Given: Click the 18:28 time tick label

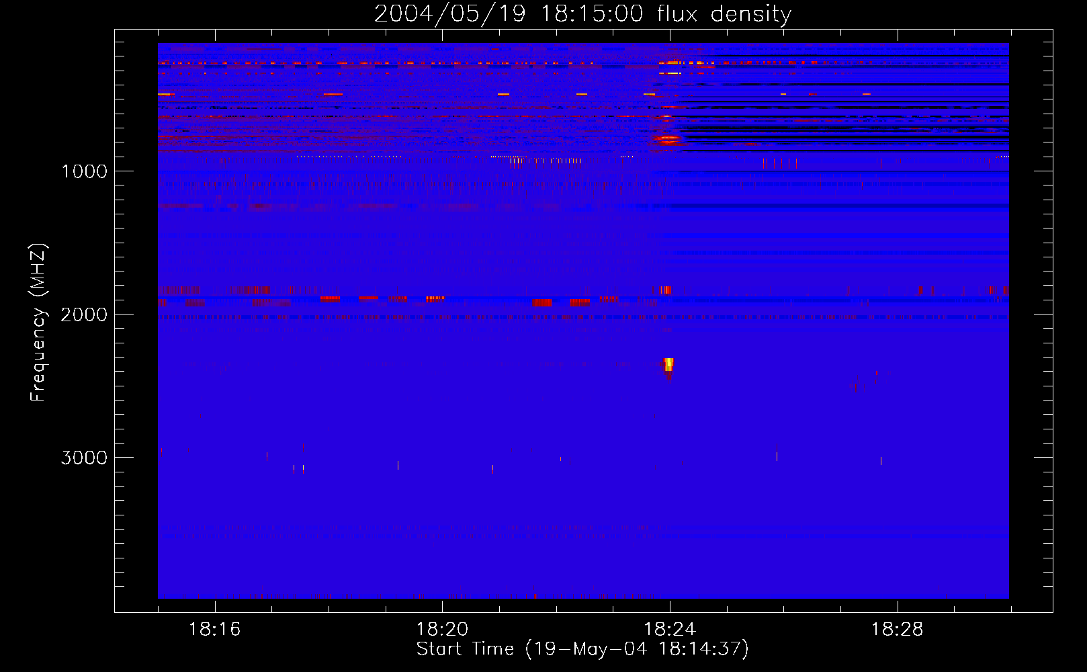Looking at the screenshot, I should (898, 630).
